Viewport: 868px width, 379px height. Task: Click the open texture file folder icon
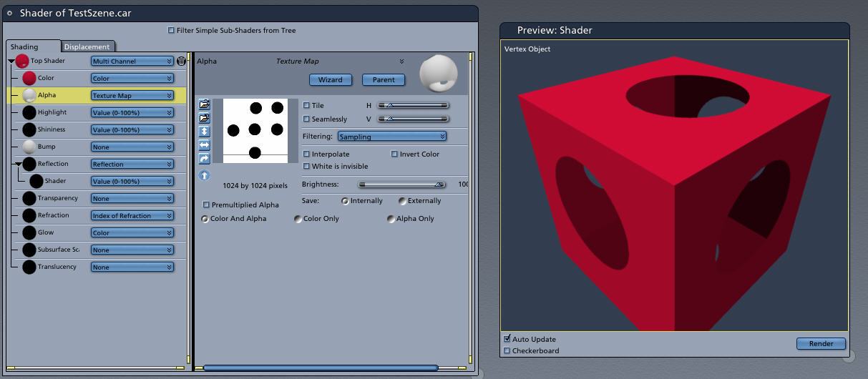coord(205,104)
